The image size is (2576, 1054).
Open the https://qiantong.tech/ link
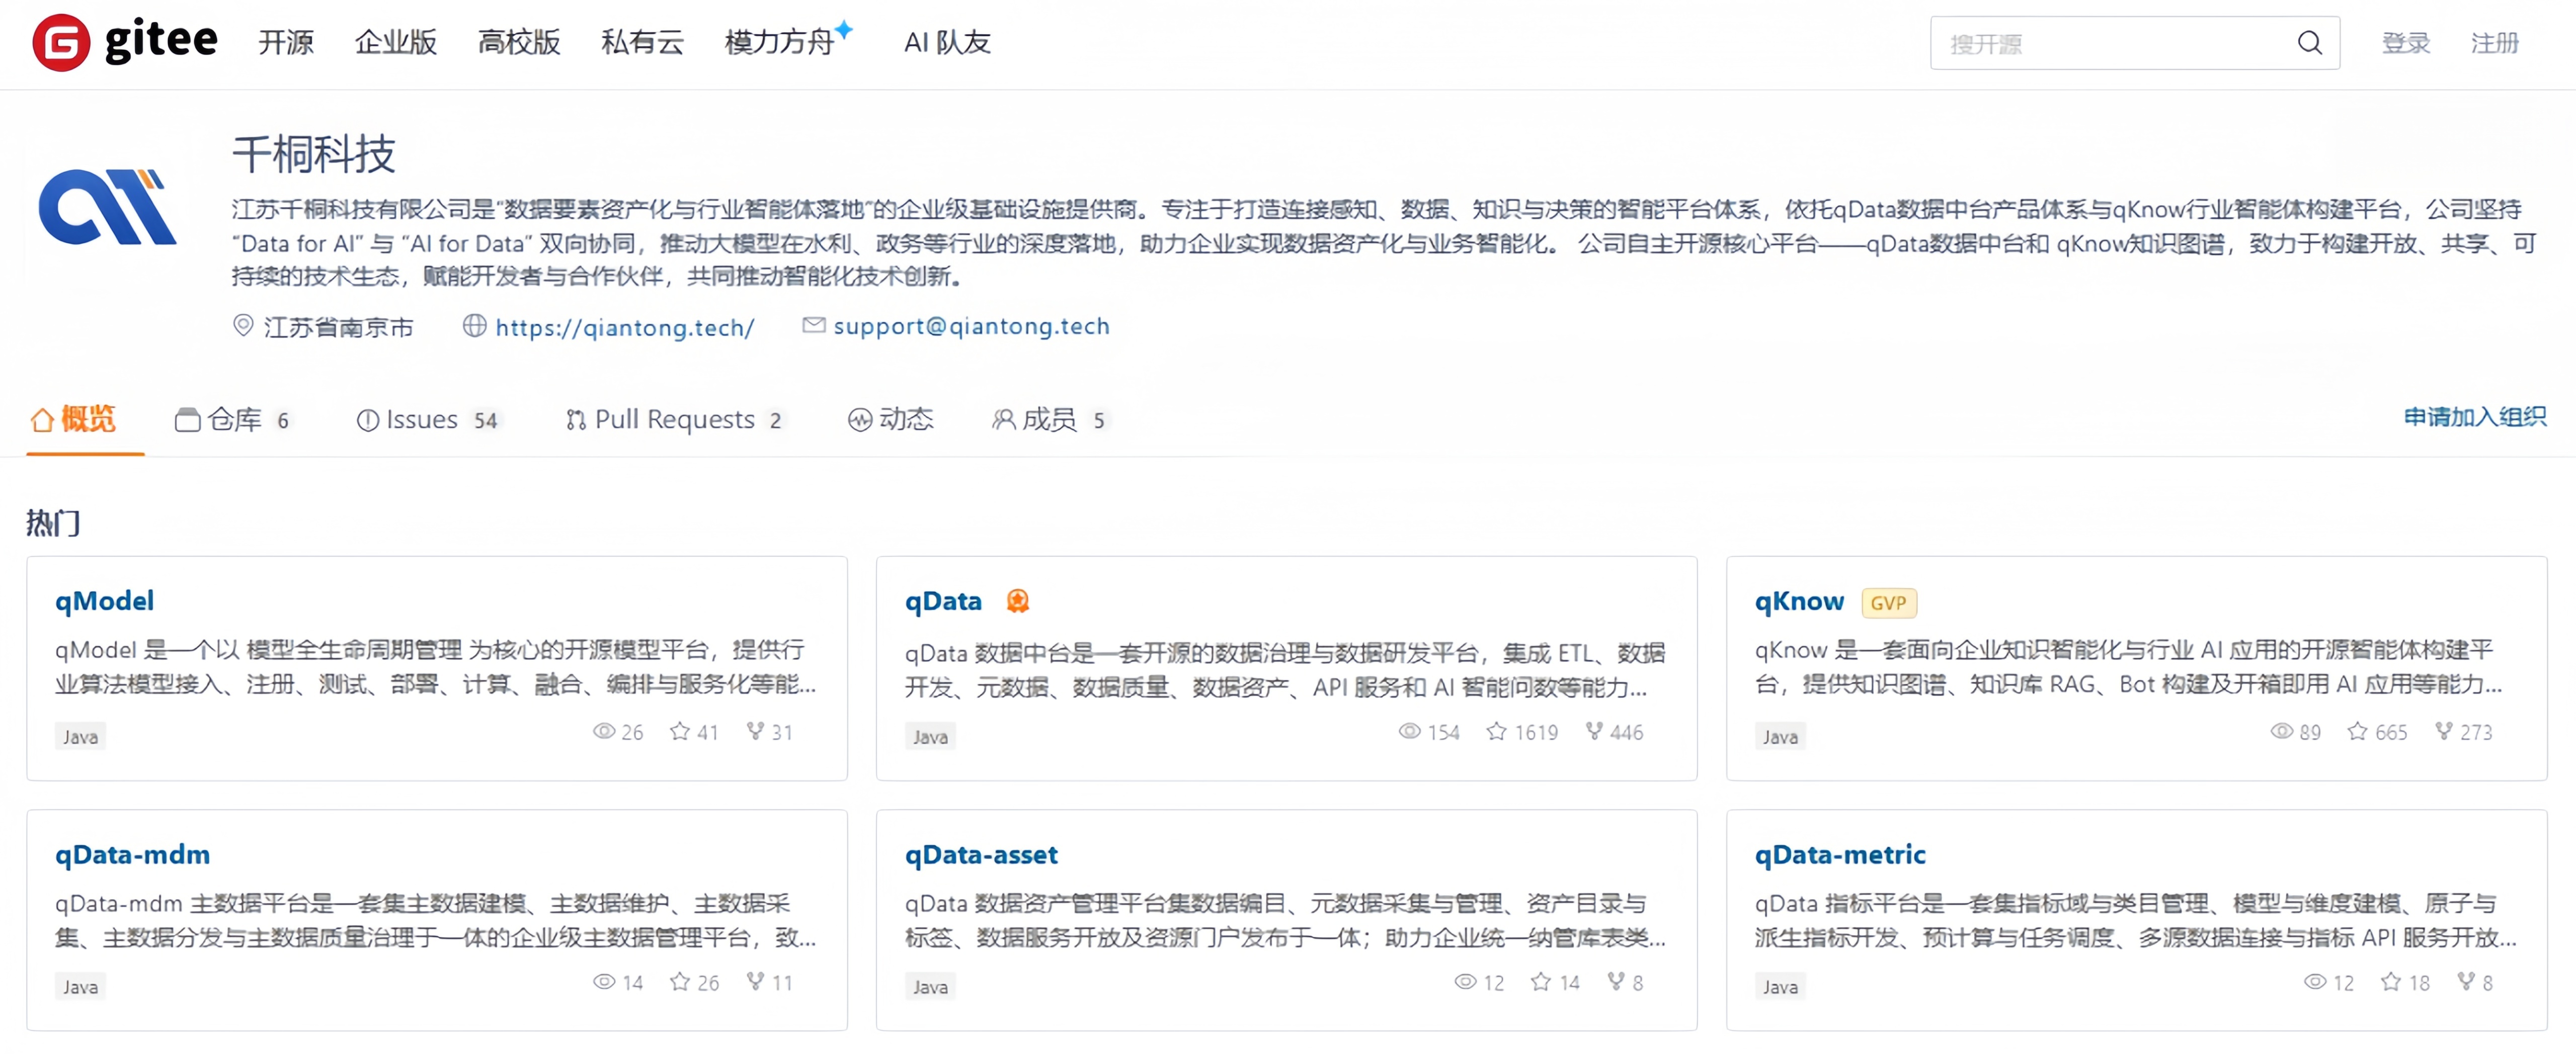pyautogui.click(x=624, y=327)
